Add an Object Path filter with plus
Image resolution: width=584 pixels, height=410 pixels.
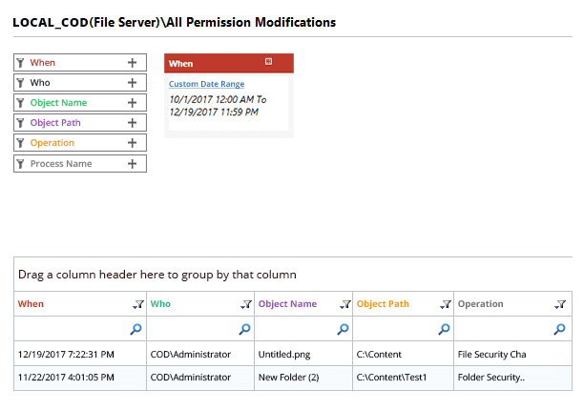[x=133, y=123]
